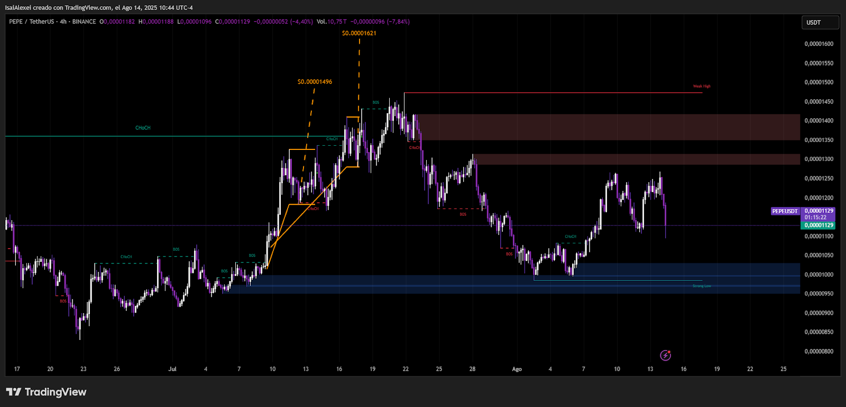Select the $0.00001496 orange target label
846x407 pixels.
[x=315, y=82]
